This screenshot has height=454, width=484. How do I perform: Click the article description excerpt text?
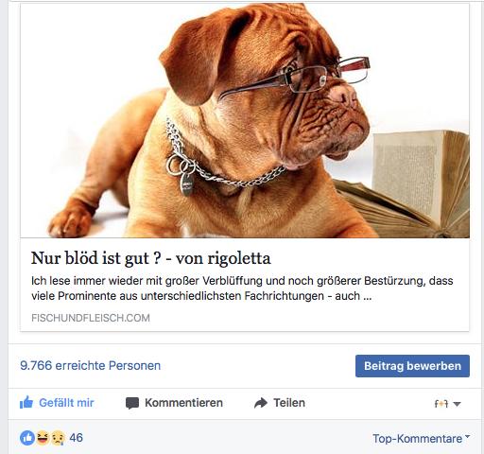point(242,288)
